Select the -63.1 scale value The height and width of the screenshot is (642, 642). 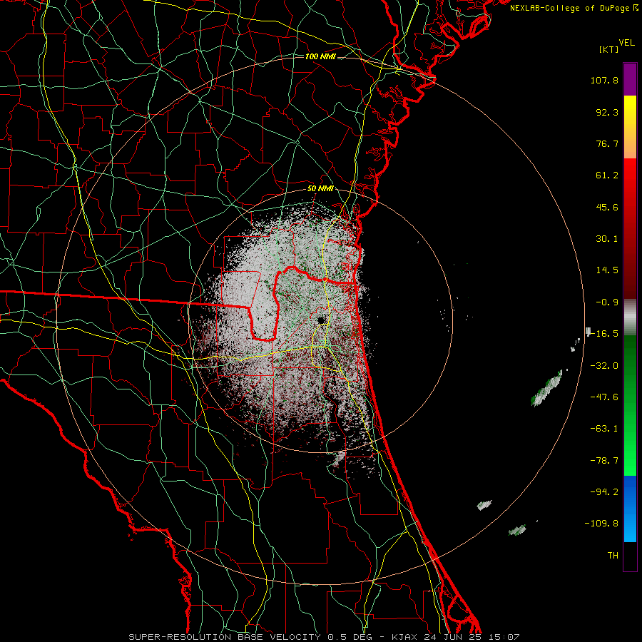coord(604,429)
